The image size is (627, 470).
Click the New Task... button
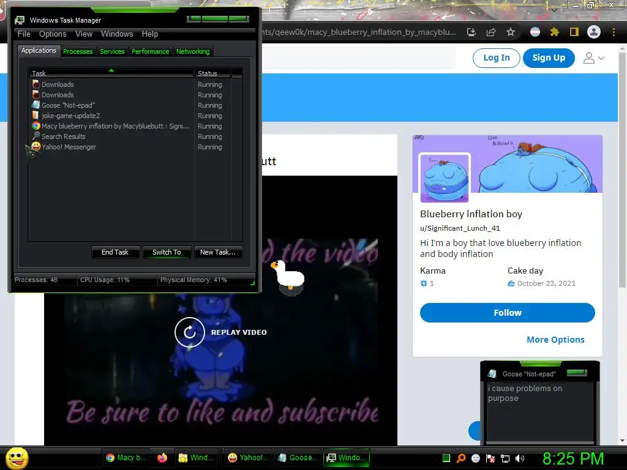point(218,252)
